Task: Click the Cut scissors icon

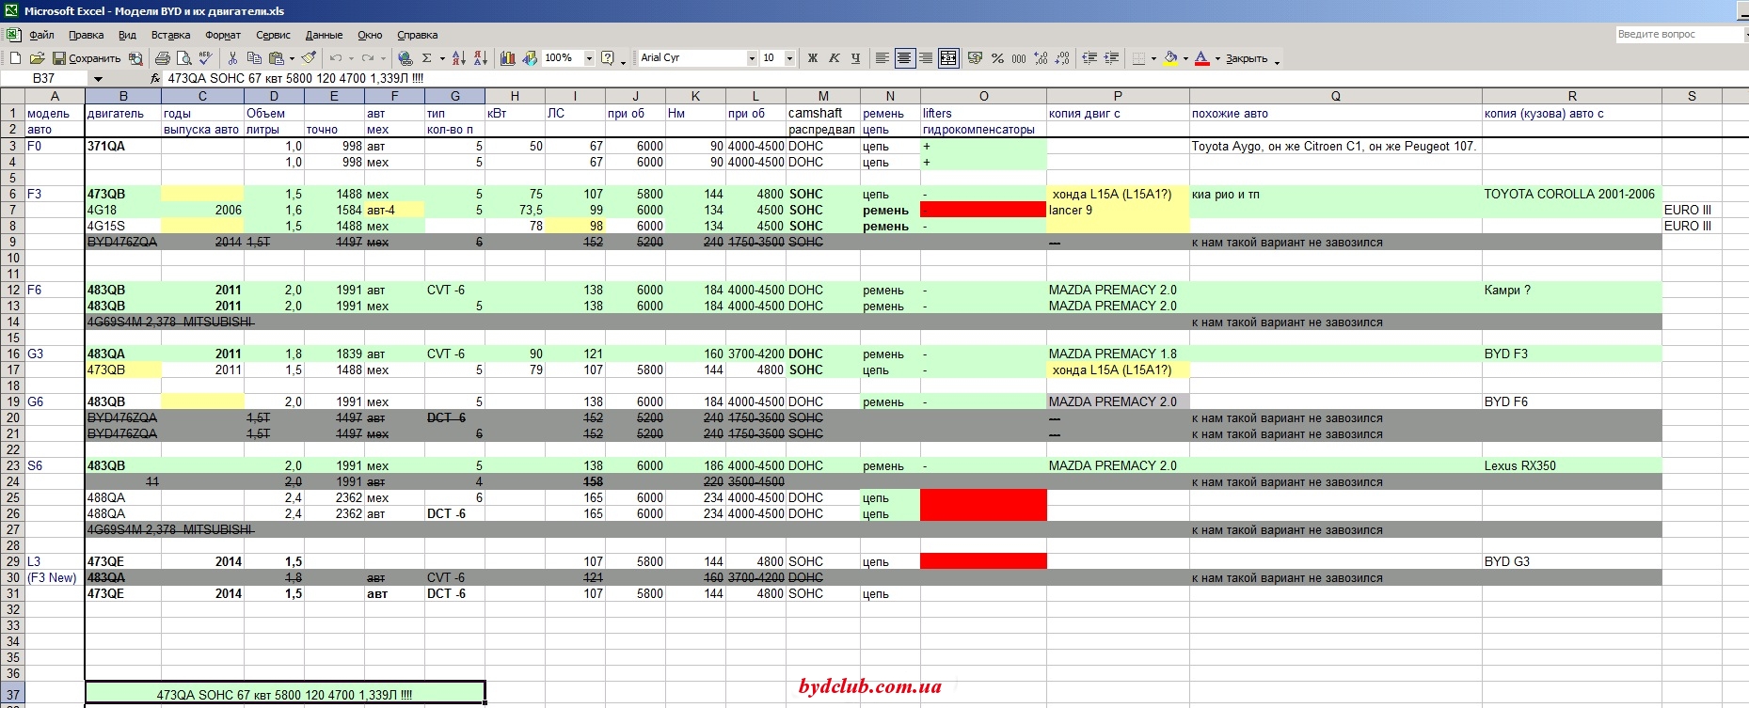Action: (x=232, y=58)
